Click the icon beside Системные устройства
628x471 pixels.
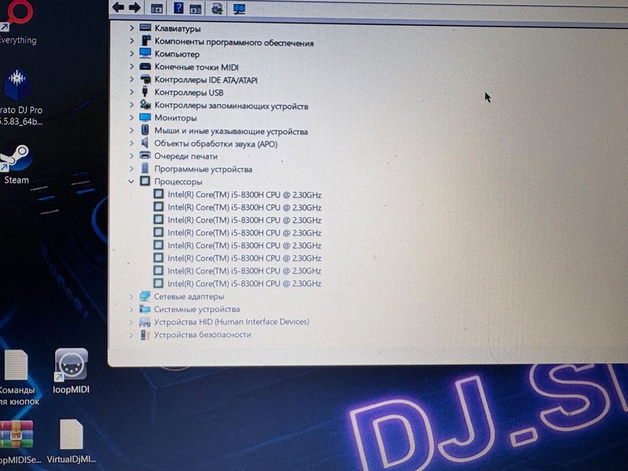145,309
